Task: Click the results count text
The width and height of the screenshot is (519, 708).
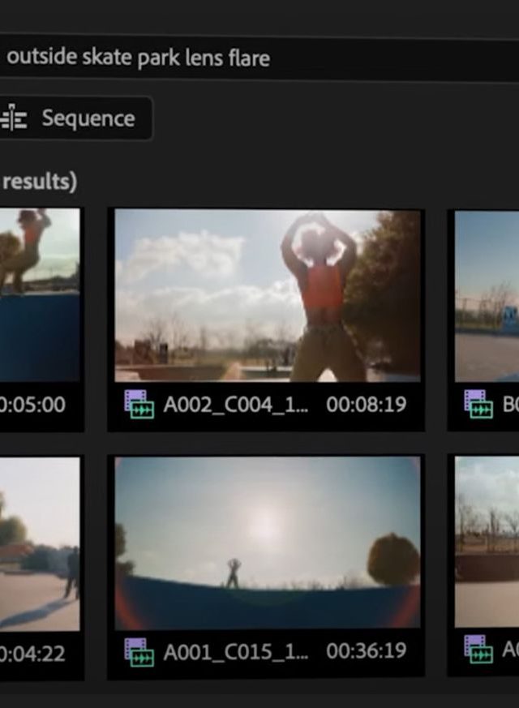Action: tap(39, 182)
